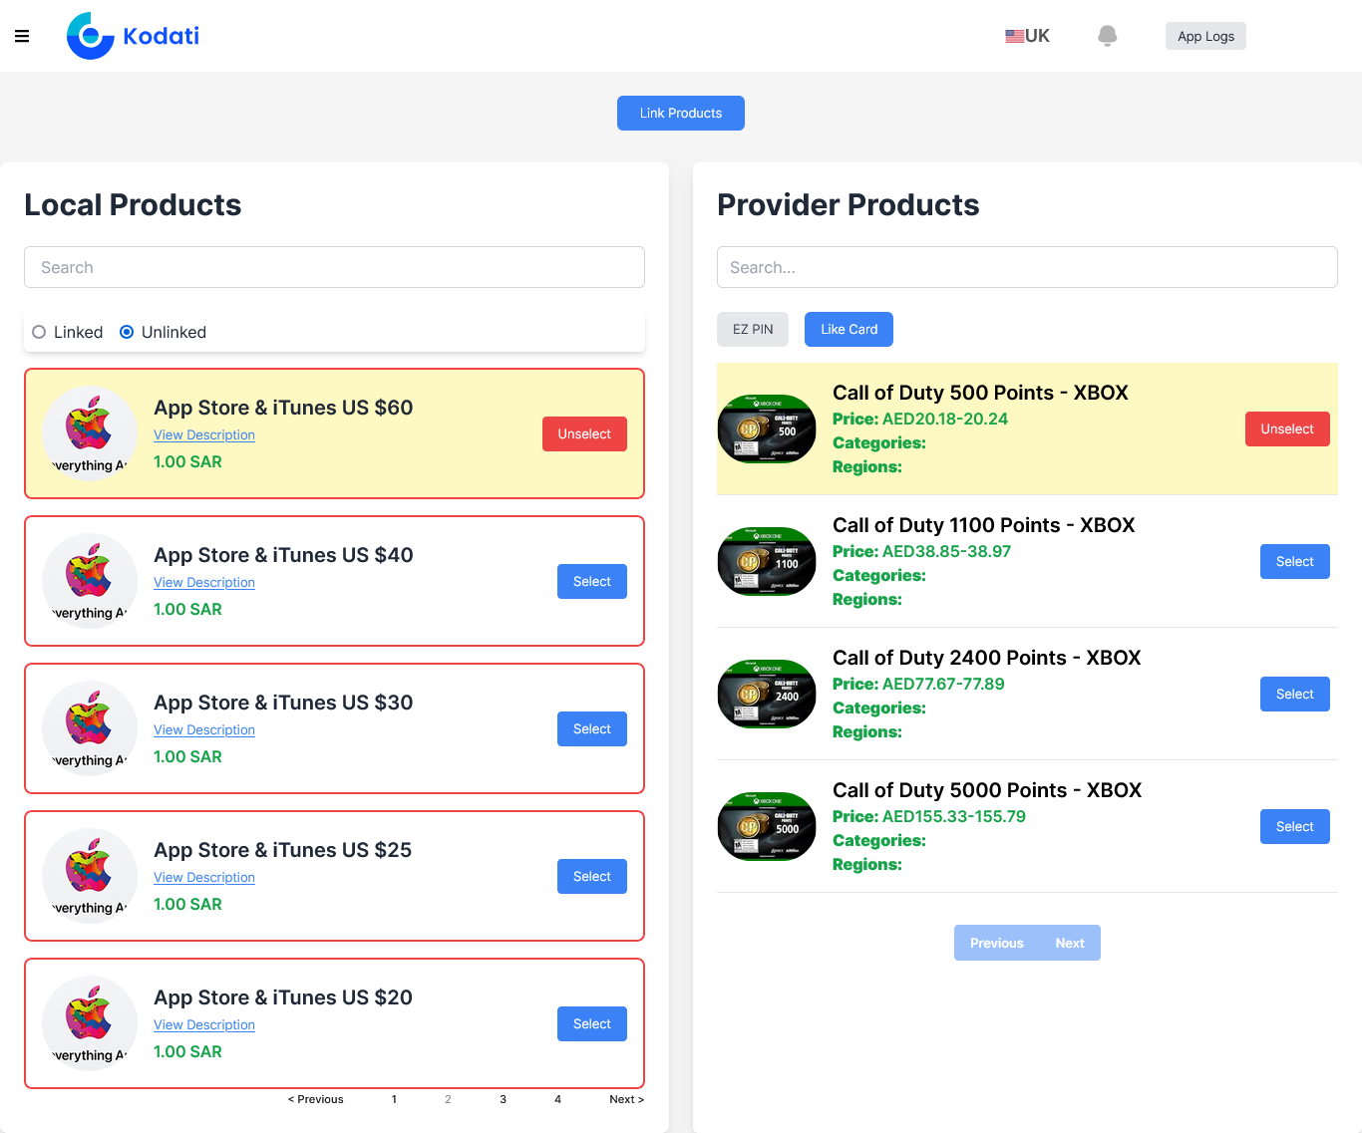This screenshot has height=1133, width=1362.
Task: Focus the Local Products search field
Action: pyautogui.click(x=334, y=267)
